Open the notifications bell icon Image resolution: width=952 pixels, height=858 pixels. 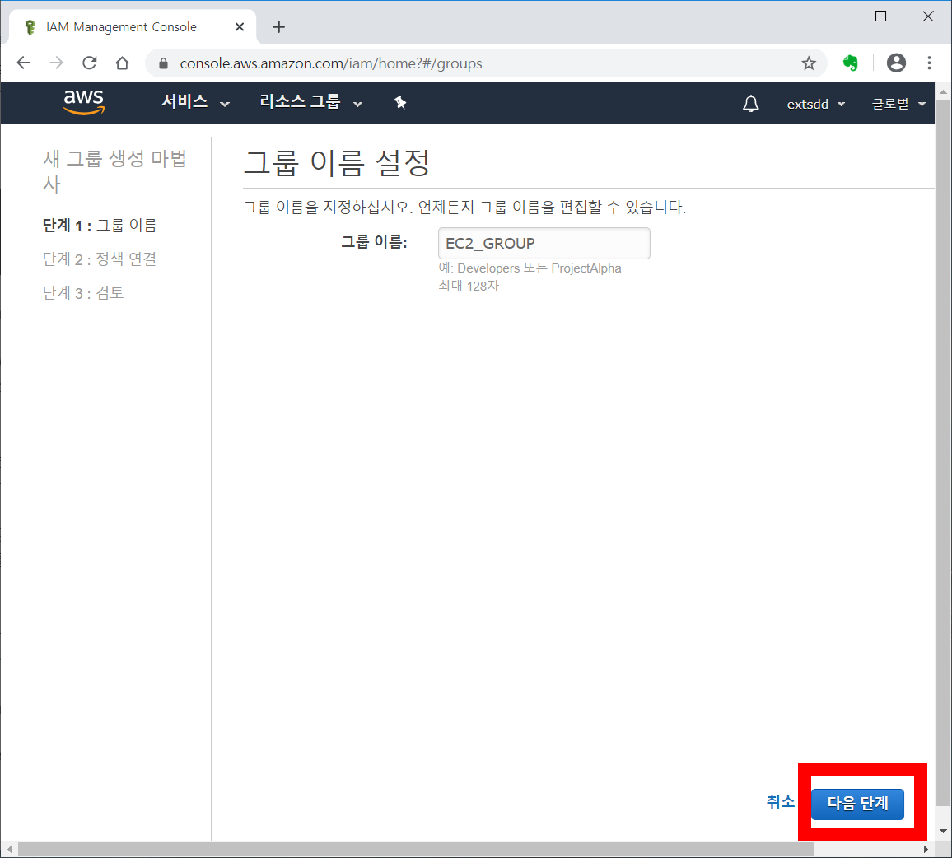pos(751,104)
